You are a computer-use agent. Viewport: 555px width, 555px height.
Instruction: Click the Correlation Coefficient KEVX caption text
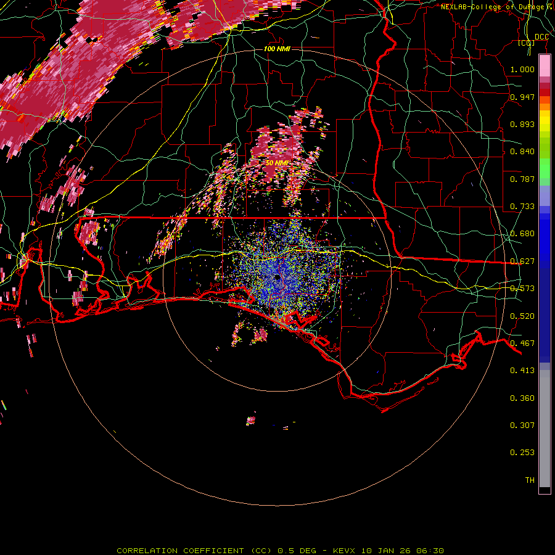(280, 551)
